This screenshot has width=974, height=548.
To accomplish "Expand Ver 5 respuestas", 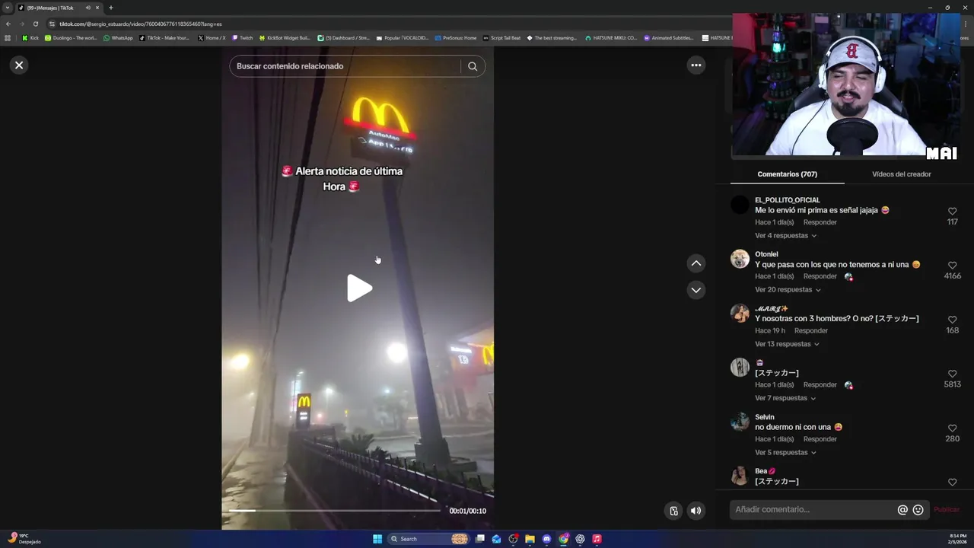I will 785,453.
